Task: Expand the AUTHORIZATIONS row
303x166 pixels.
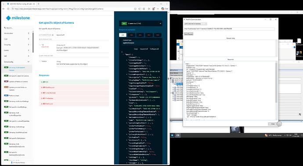Action: point(46,35)
